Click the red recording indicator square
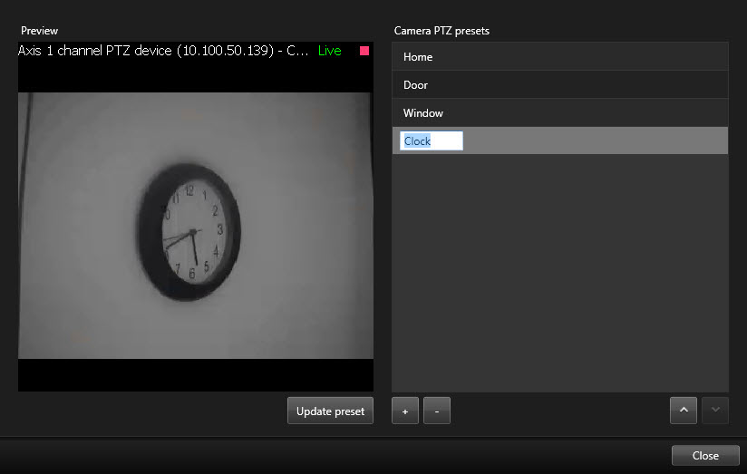This screenshot has height=474, width=747. (x=364, y=51)
